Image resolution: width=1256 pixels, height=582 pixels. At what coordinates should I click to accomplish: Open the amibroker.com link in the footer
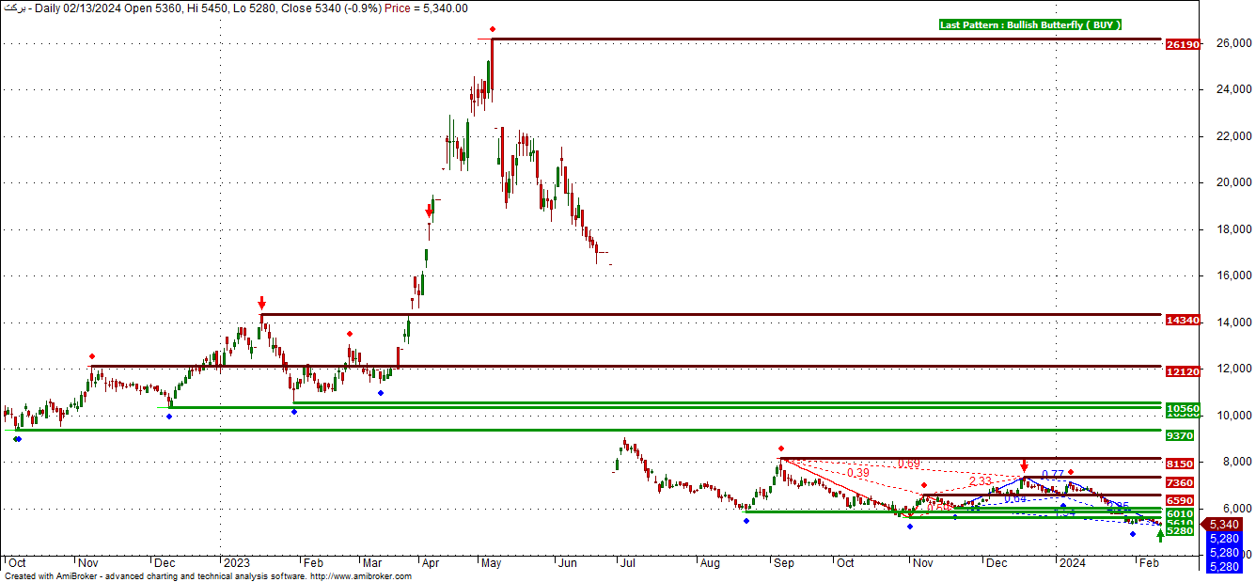point(360,576)
